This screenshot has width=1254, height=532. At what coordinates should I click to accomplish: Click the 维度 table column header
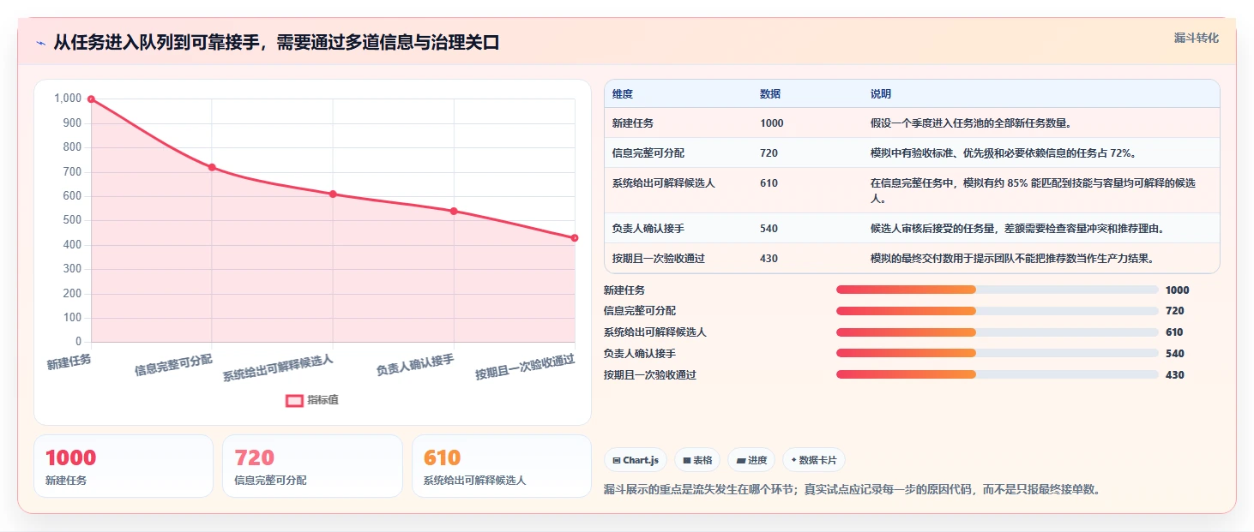point(623,93)
